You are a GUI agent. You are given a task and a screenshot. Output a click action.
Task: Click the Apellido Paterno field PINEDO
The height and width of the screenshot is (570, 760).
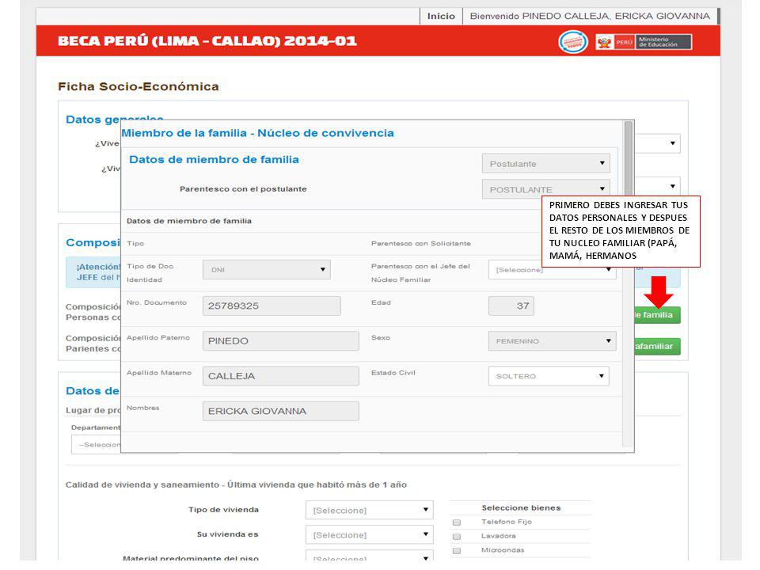click(x=280, y=340)
